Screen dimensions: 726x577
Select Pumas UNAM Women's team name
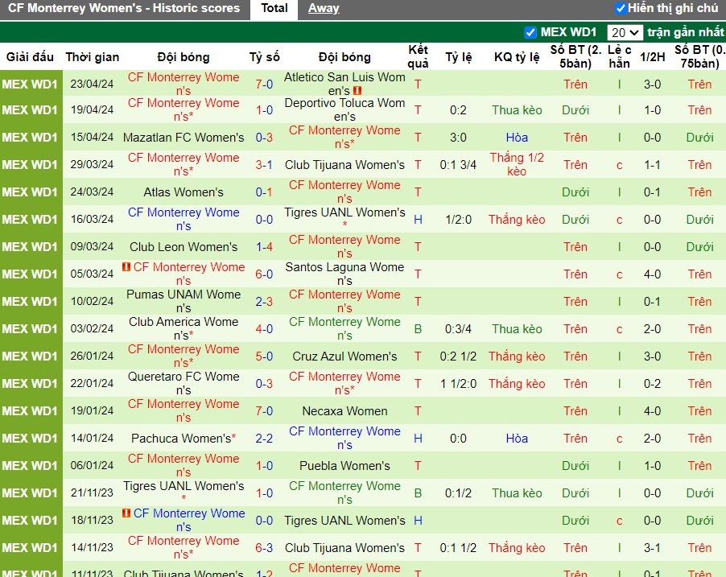pyautogui.click(x=184, y=301)
